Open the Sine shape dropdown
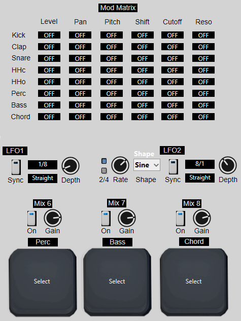This screenshot has height=321, width=241. click(147, 165)
